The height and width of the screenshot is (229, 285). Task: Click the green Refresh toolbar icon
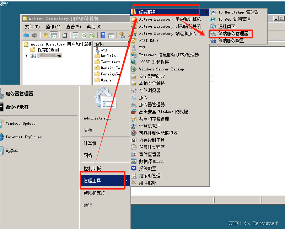coord(84,35)
